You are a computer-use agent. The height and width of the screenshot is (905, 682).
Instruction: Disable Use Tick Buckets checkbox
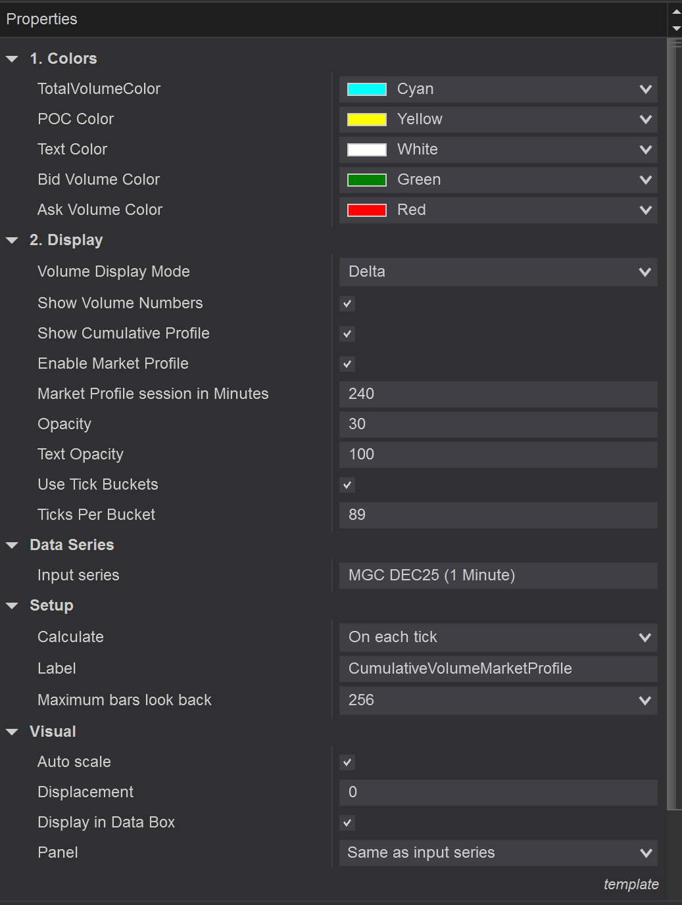[347, 485]
